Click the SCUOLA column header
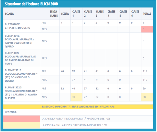Screen dimensions: 157x132 pos(9,13)
